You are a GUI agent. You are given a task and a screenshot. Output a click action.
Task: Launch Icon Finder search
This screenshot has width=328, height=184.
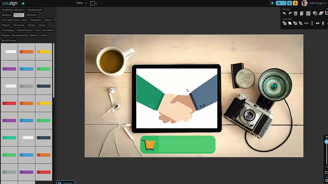coord(48,30)
